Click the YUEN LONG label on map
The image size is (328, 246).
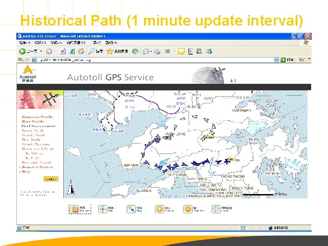click(175, 134)
